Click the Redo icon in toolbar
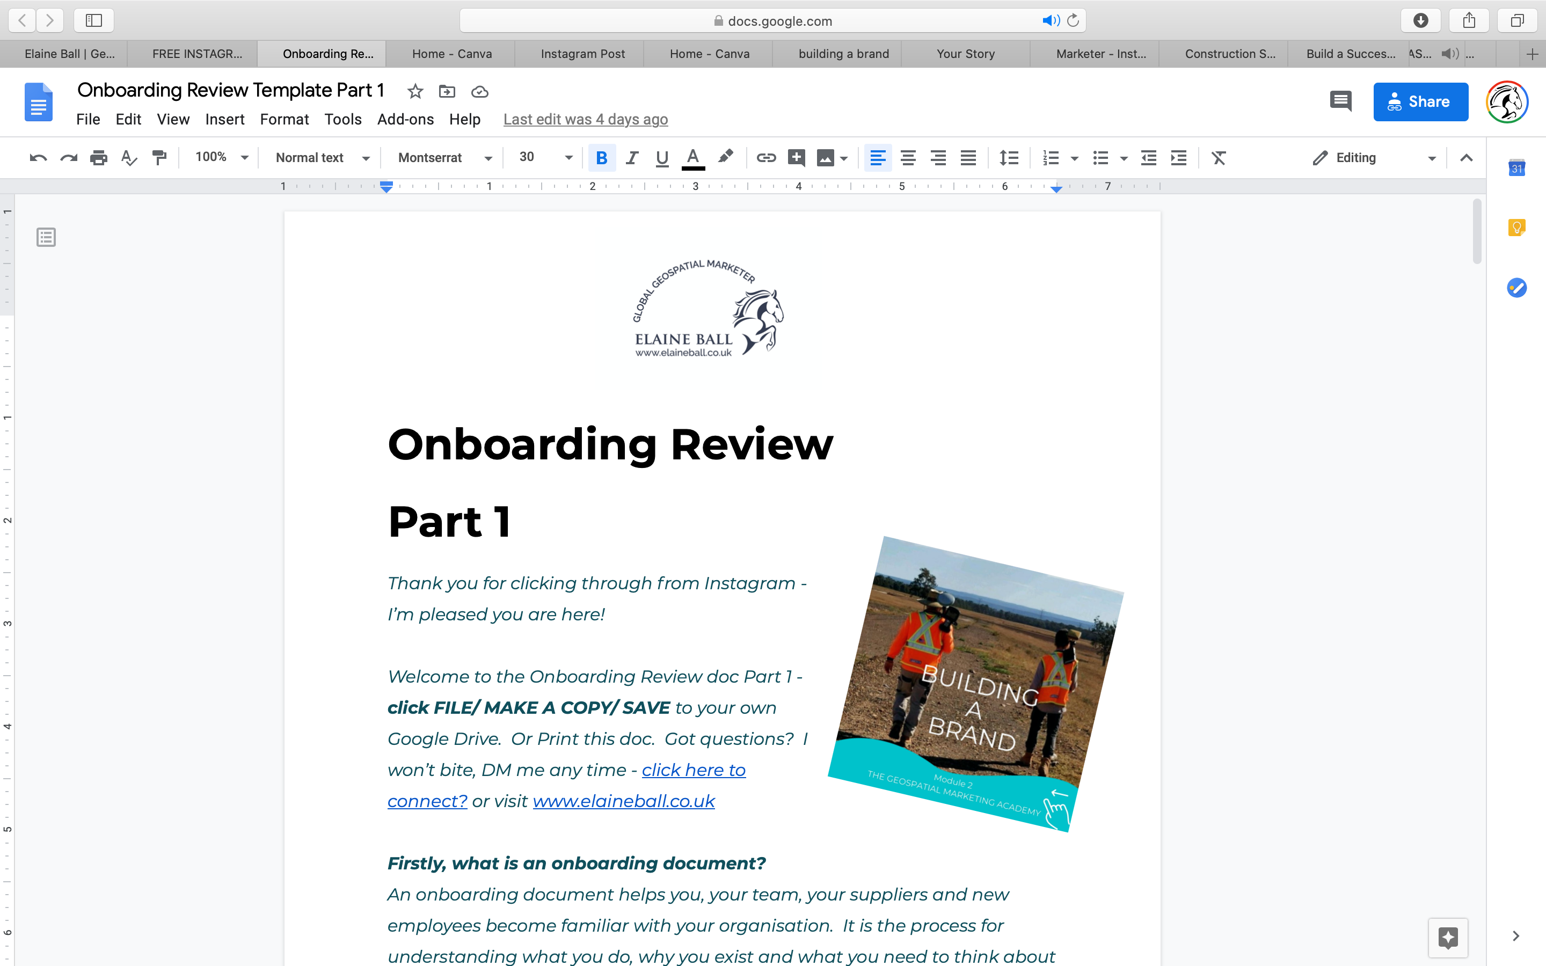The height and width of the screenshot is (966, 1546). point(68,158)
